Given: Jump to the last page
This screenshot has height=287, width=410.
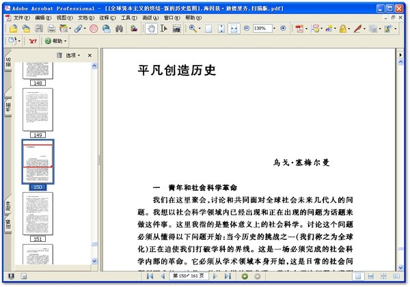Looking at the screenshot, I should coord(228,276).
